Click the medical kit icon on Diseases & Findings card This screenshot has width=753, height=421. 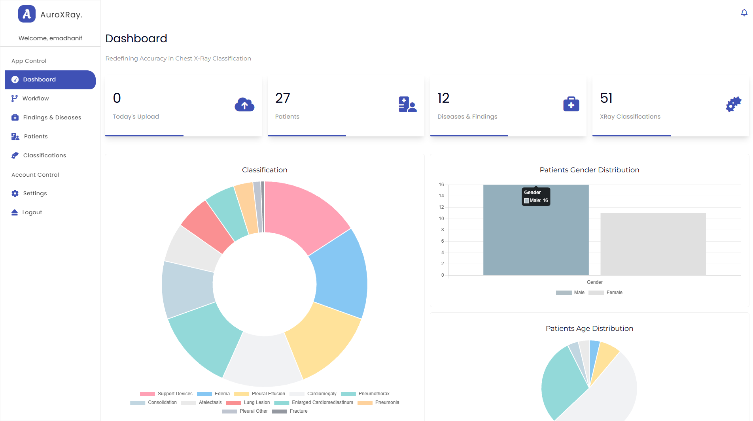[571, 104]
